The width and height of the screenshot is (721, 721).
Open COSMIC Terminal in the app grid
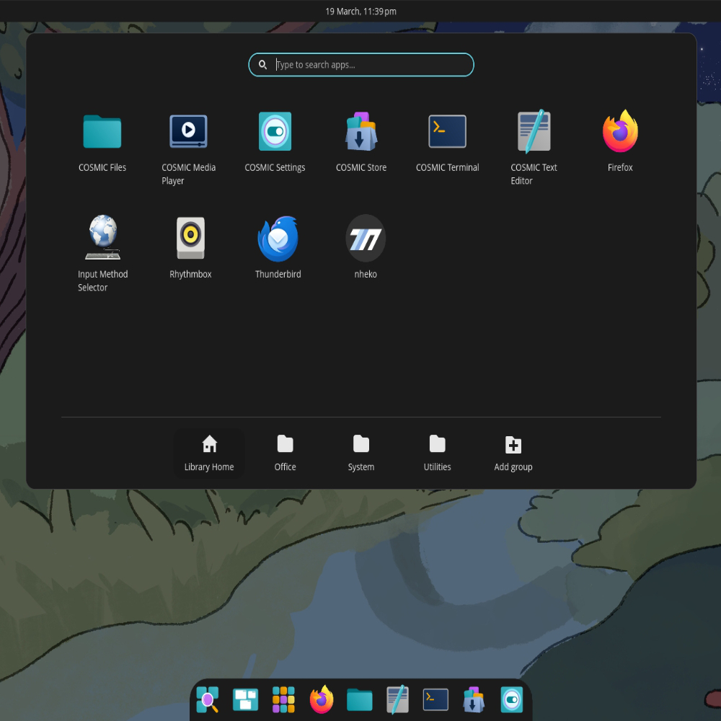(x=448, y=143)
